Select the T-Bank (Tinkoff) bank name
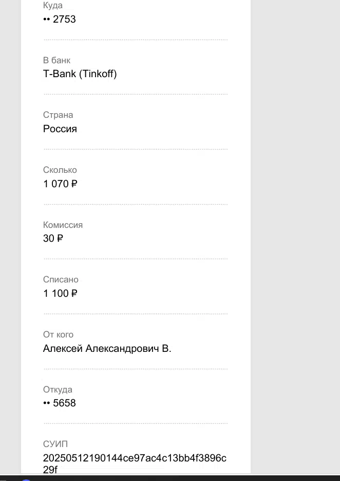340x481 pixels. point(80,74)
